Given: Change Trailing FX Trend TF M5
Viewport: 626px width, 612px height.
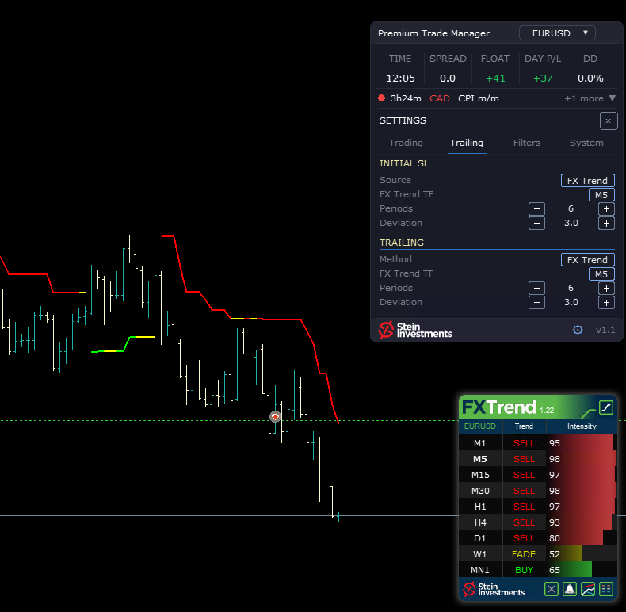Looking at the screenshot, I should (601, 274).
